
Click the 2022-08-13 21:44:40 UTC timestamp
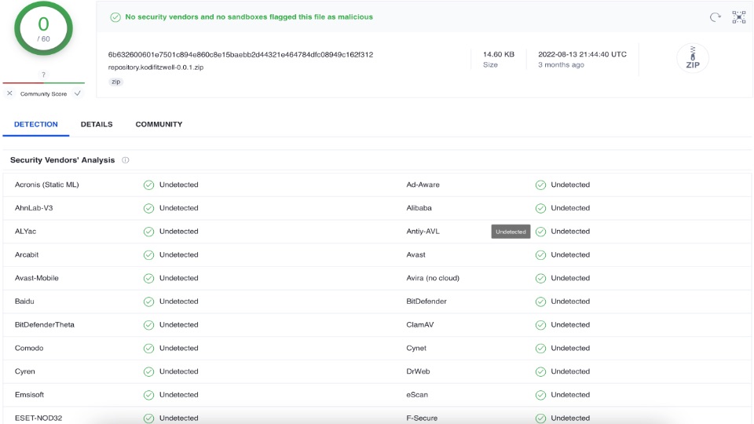pyautogui.click(x=582, y=54)
